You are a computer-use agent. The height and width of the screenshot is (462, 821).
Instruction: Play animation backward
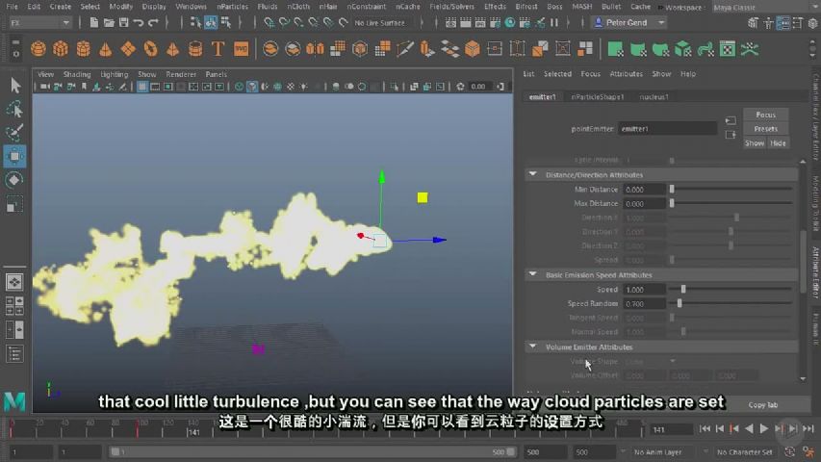749,429
